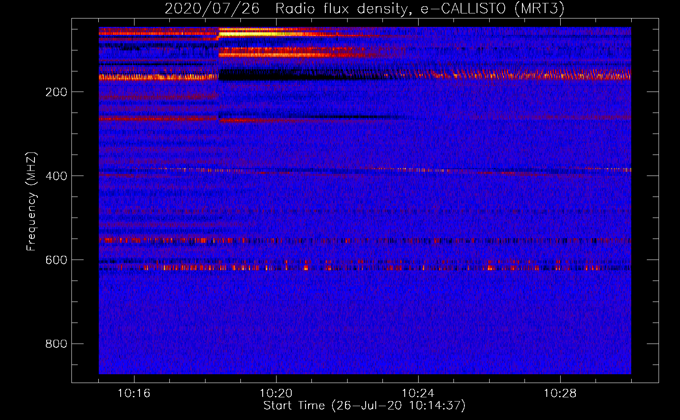The image size is (680, 420).
Task: Click the plot title "2020/07/26 Radio flux density, e-CALLISTO (MRT3)"
Action: [x=364, y=9]
